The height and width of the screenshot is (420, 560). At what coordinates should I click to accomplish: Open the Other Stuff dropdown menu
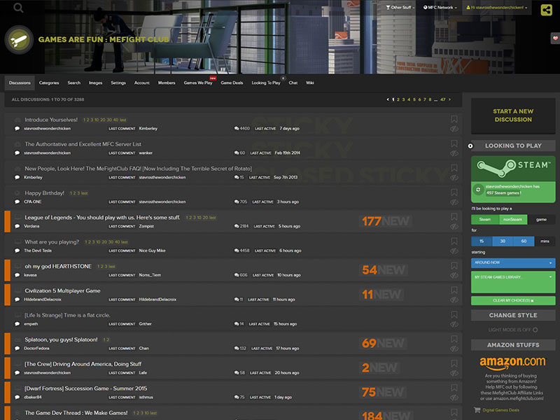coord(400,8)
